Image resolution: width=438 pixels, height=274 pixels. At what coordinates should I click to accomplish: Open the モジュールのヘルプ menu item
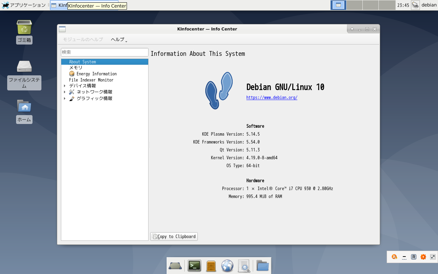click(83, 39)
